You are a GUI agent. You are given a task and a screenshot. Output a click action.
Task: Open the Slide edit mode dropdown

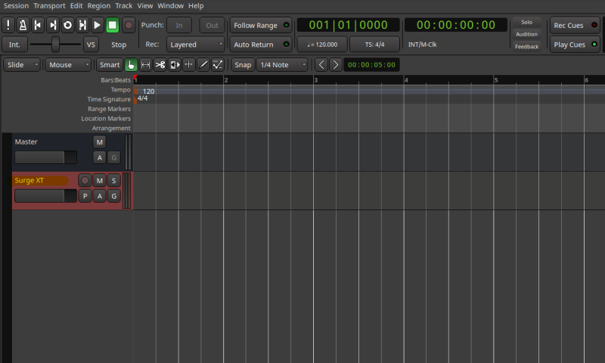click(22, 65)
